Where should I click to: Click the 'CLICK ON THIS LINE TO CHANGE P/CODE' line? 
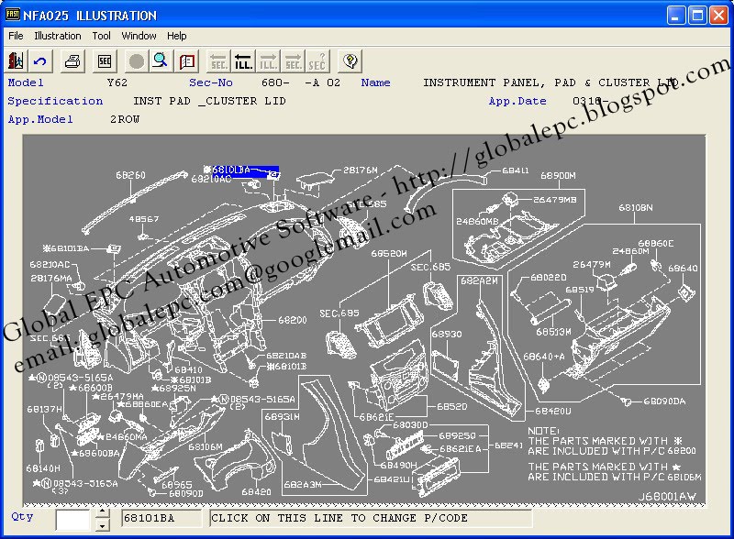pos(371,519)
